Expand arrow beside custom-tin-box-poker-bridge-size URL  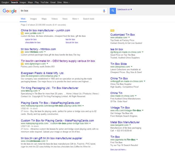pos(90,123)
